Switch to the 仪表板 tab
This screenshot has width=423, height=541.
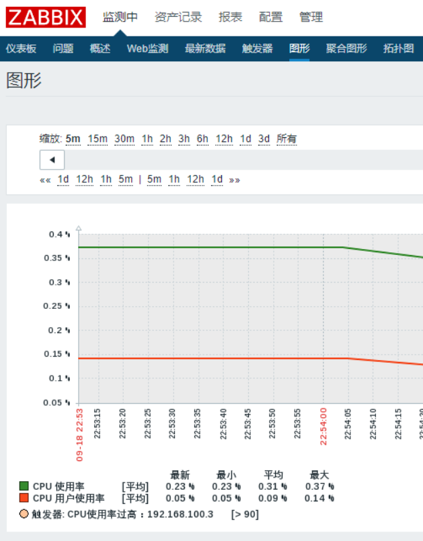(x=21, y=48)
